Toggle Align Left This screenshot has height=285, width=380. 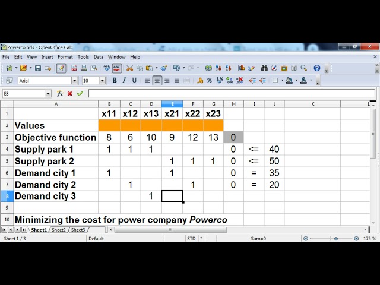tap(147, 81)
